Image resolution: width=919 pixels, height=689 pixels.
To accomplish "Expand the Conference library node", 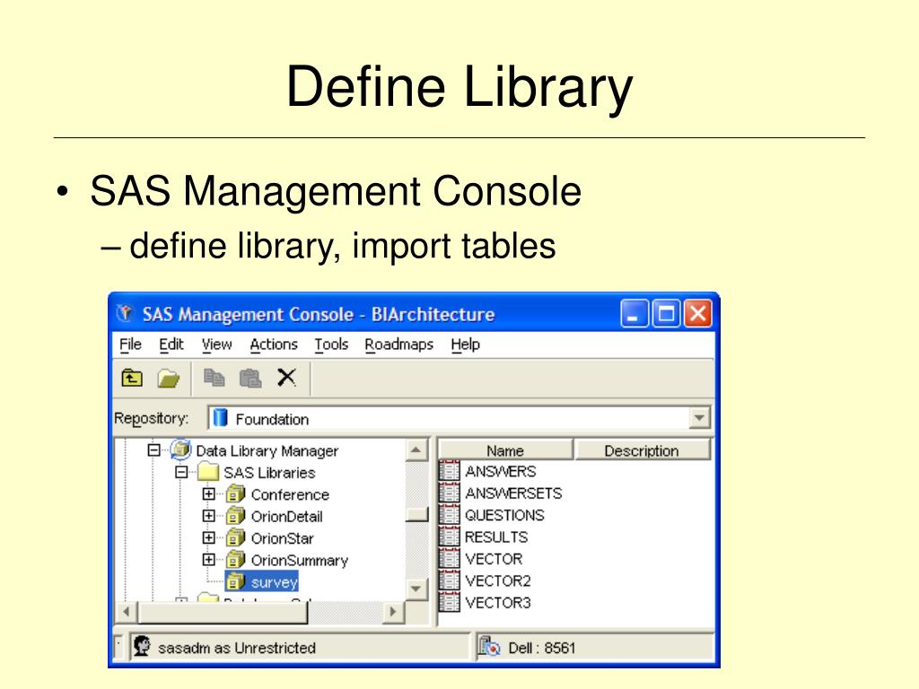I will 208,494.
